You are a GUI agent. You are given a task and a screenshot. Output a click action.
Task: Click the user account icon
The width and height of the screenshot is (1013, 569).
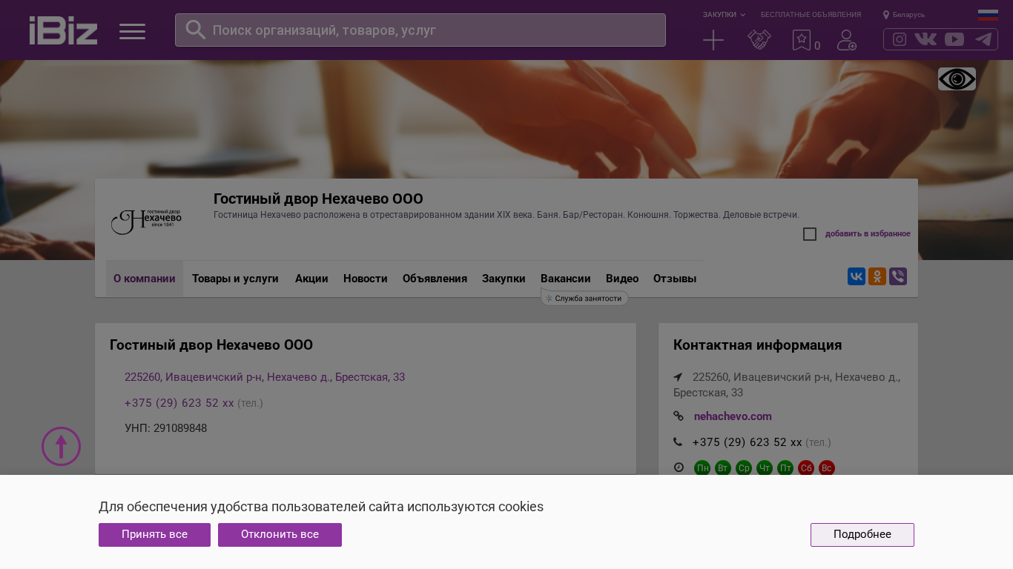coord(846,40)
